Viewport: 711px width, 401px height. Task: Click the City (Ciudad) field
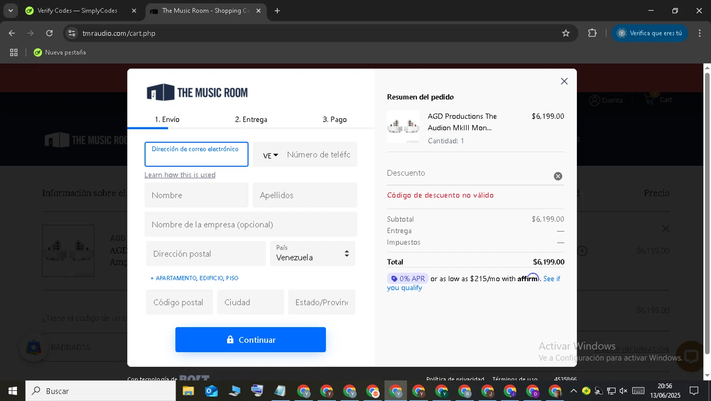(250, 302)
